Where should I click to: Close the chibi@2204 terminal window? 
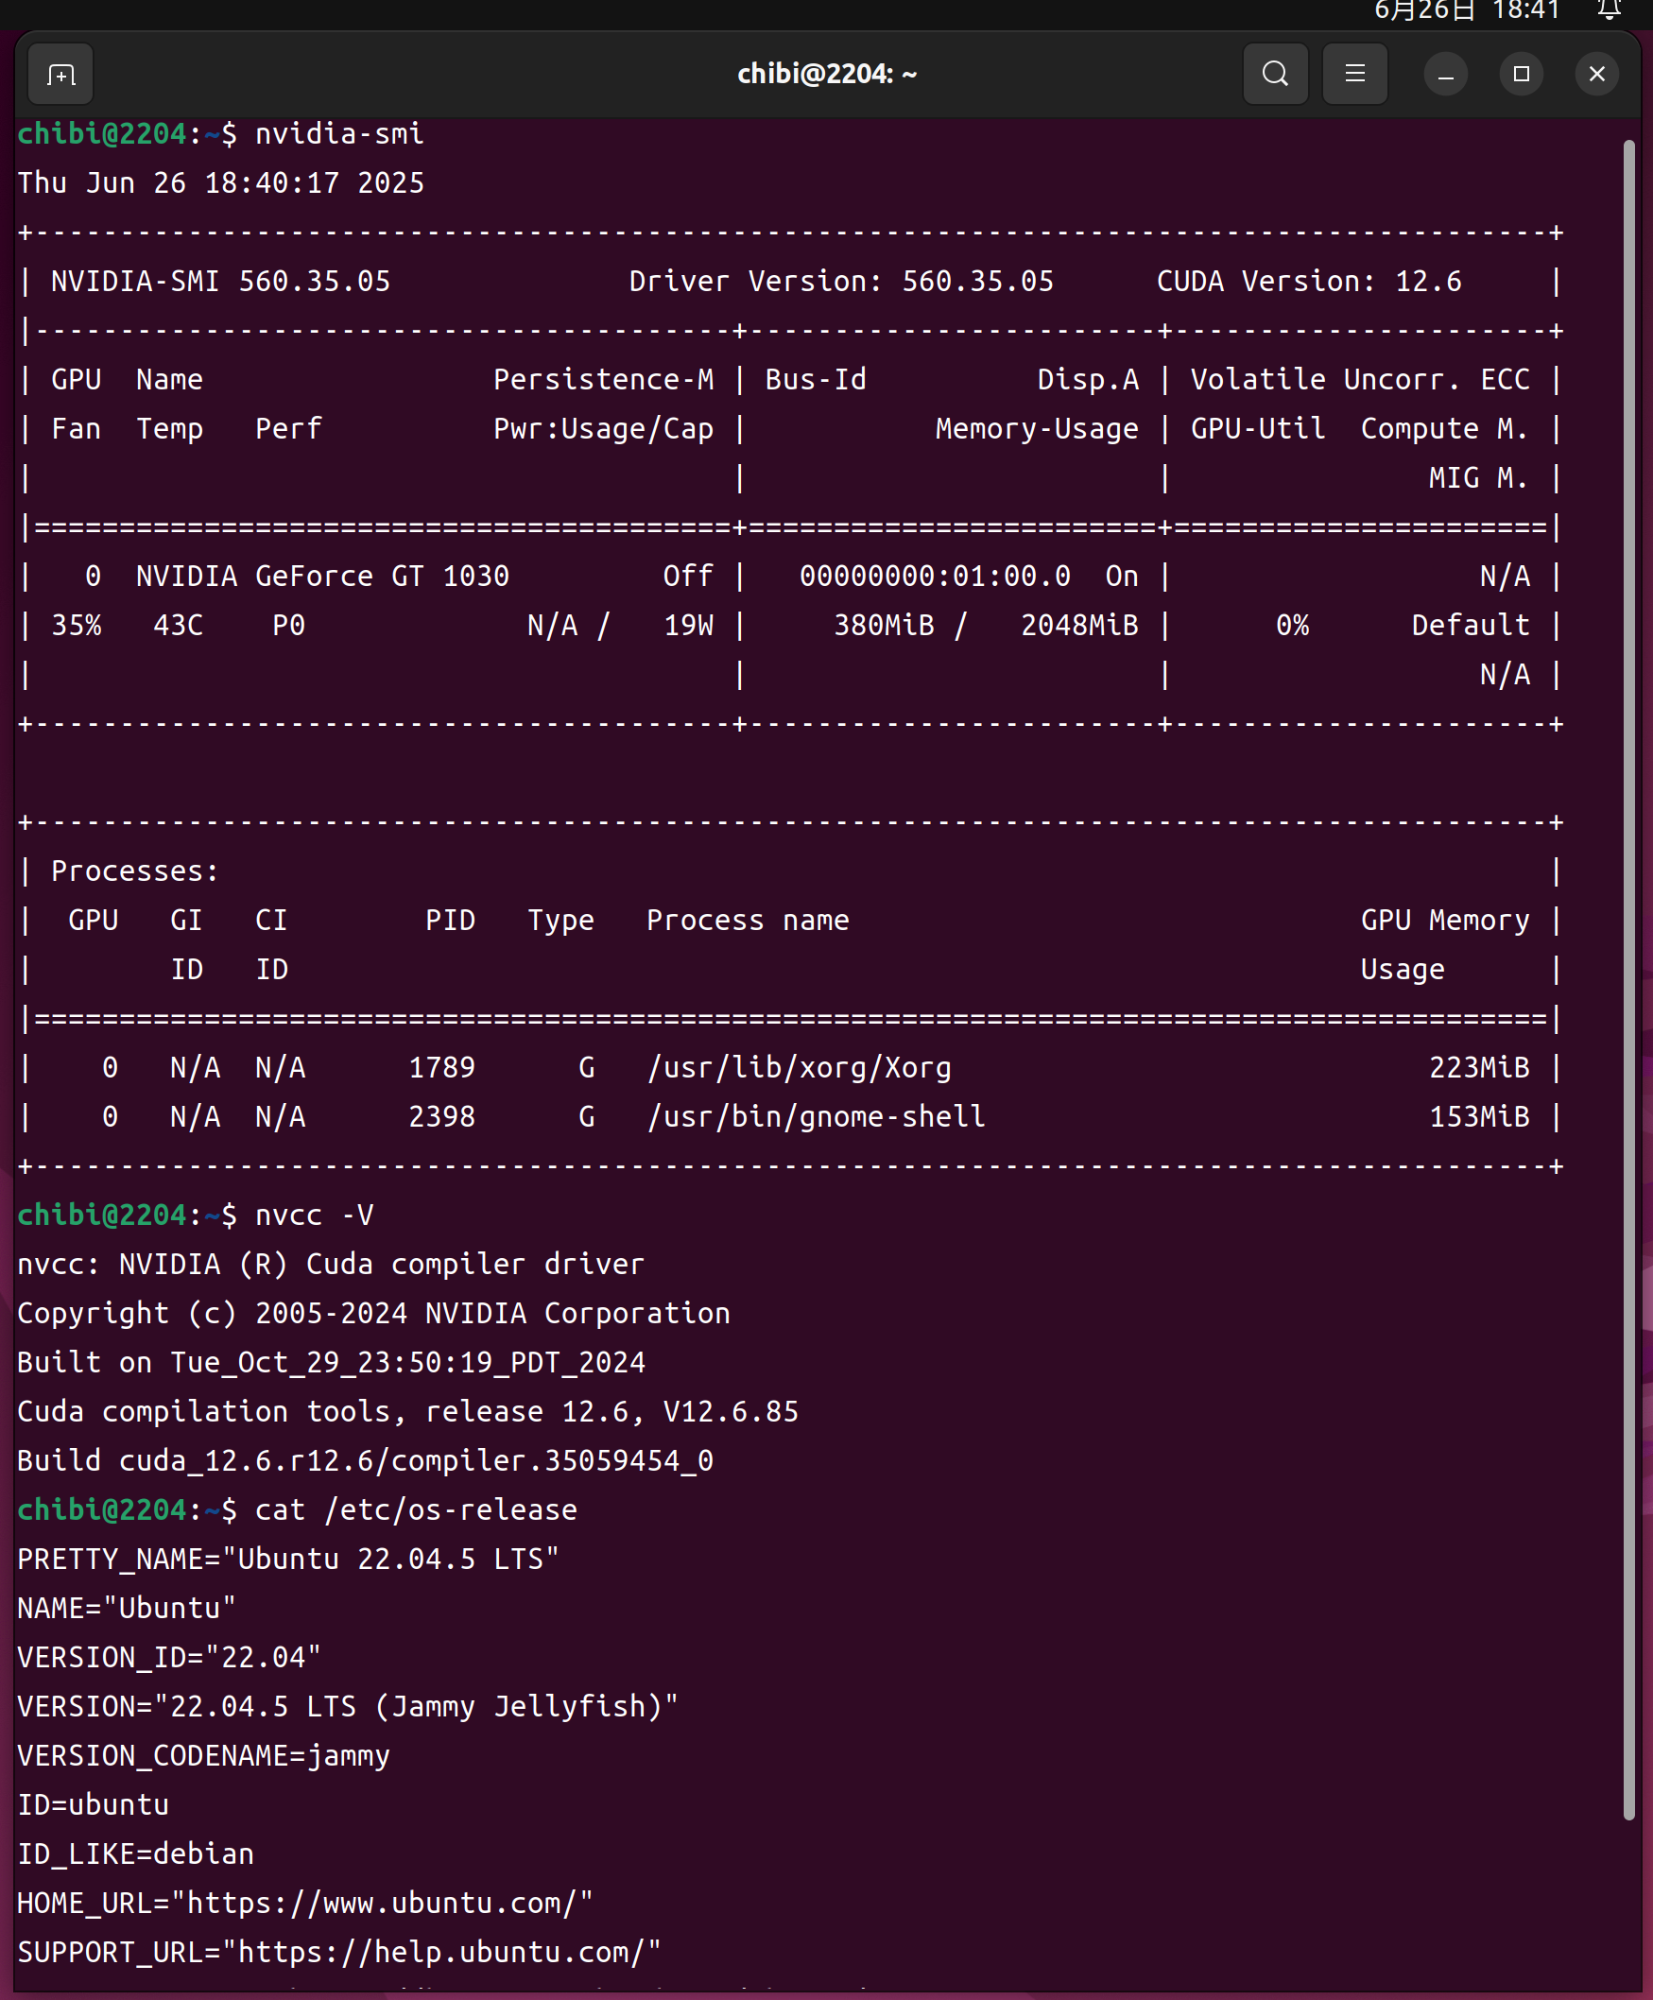tap(1597, 75)
